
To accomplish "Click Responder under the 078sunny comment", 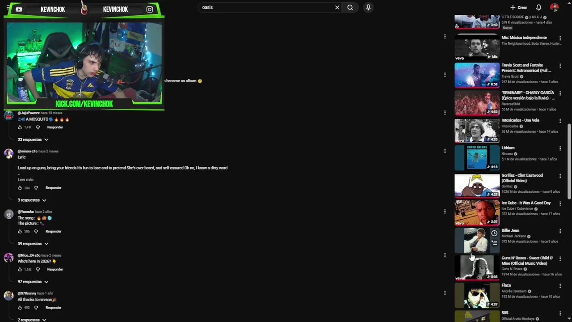I will pos(53,308).
